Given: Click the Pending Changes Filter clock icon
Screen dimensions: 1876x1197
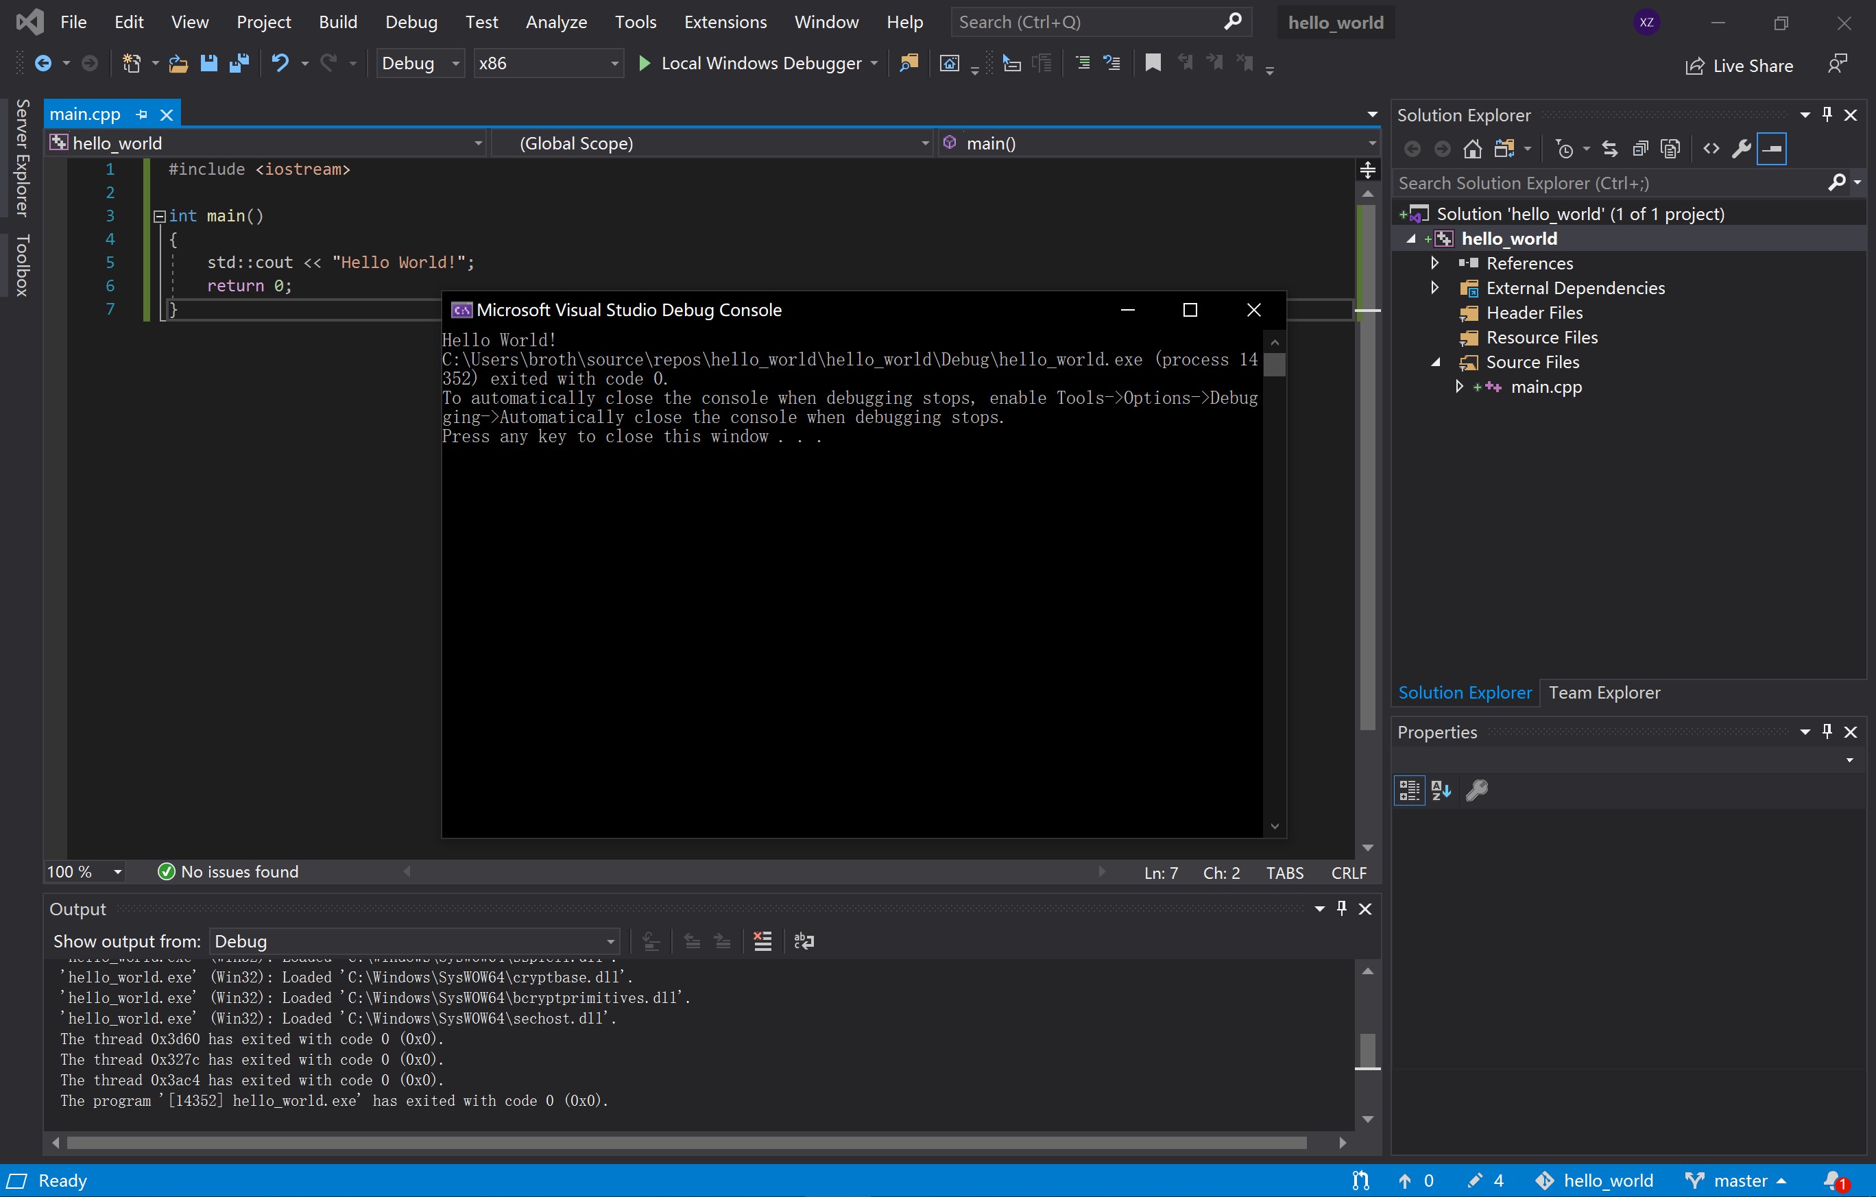Looking at the screenshot, I should (1563, 149).
